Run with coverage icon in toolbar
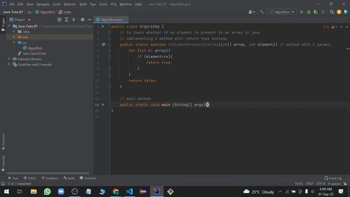 316,12
